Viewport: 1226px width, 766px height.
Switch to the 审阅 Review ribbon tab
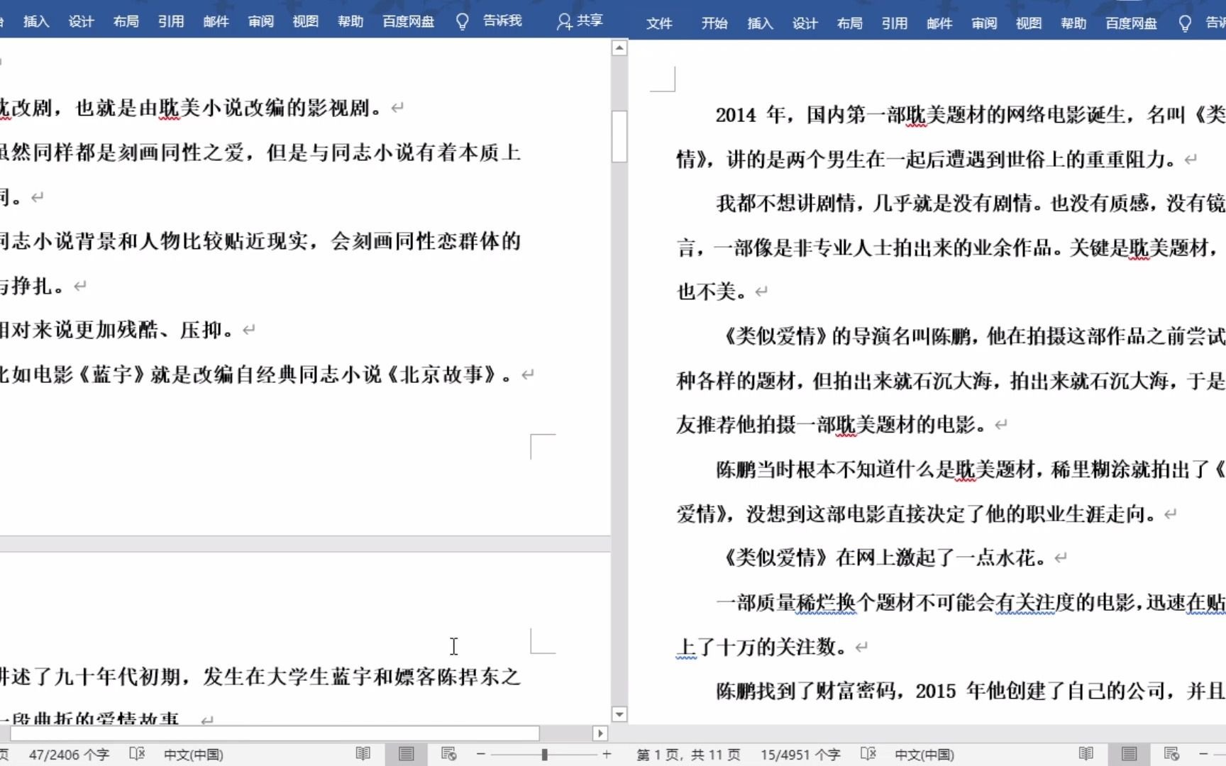tap(260, 21)
